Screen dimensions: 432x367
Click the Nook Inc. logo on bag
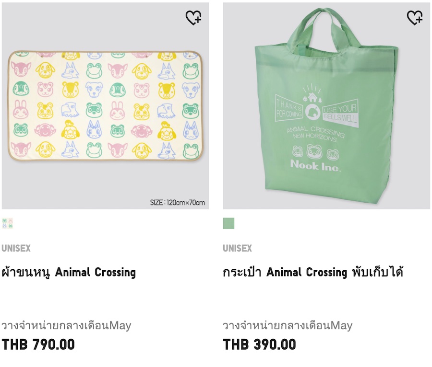315,165
